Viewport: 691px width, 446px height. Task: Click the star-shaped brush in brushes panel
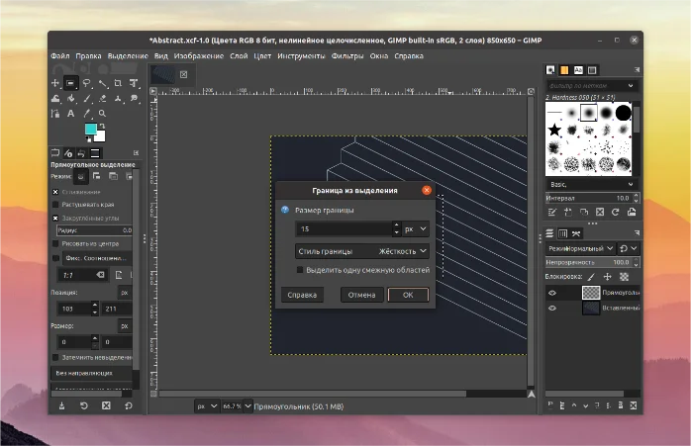click(x=555, y=131)
